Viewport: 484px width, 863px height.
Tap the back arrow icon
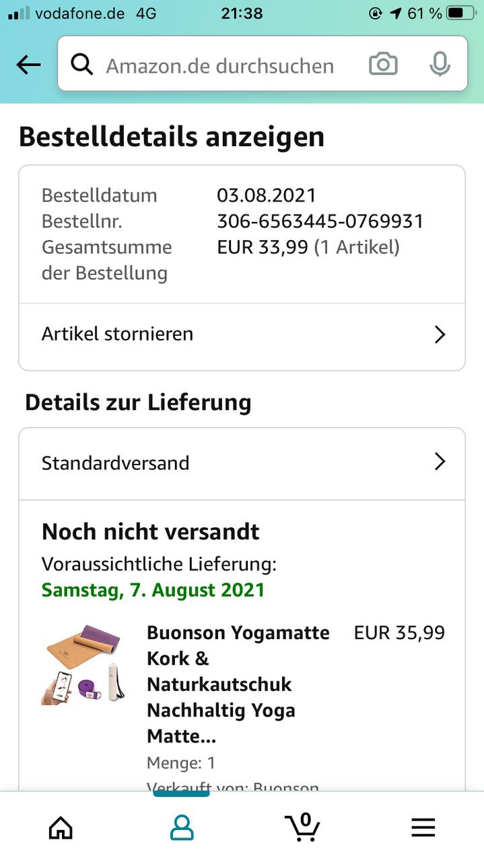click(x=28, y=65)
